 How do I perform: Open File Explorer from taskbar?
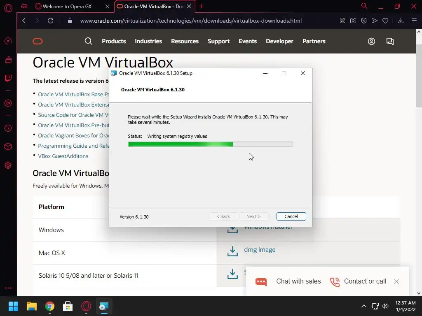click(x=31, y=306)
